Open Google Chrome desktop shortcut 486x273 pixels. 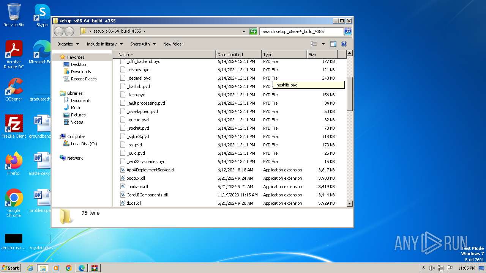coord(14,203)
